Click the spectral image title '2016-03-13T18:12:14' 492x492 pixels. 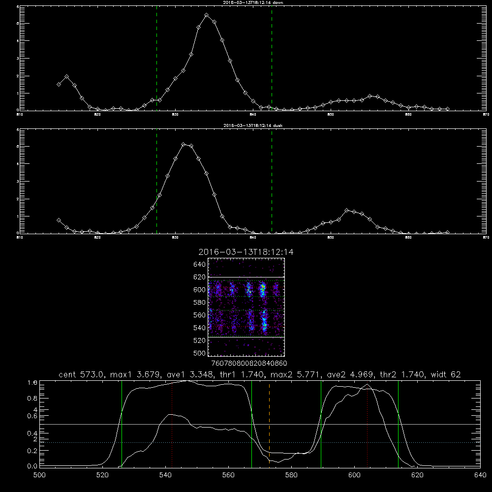pos(246,252)
